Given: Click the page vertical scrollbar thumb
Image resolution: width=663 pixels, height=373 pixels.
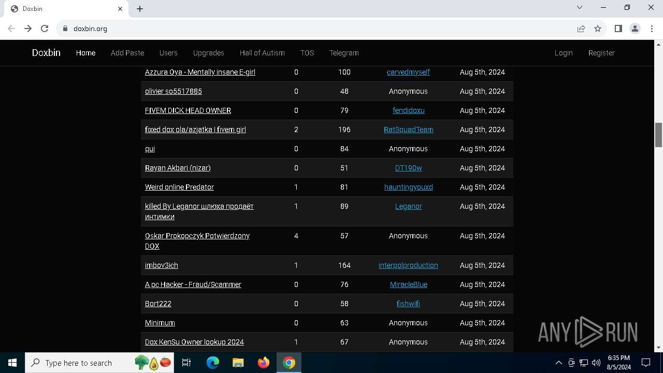Looking at the screenshot, I should click(659, 135).
